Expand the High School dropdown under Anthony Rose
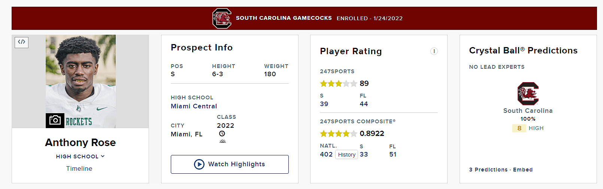 [x=80, y=157]
